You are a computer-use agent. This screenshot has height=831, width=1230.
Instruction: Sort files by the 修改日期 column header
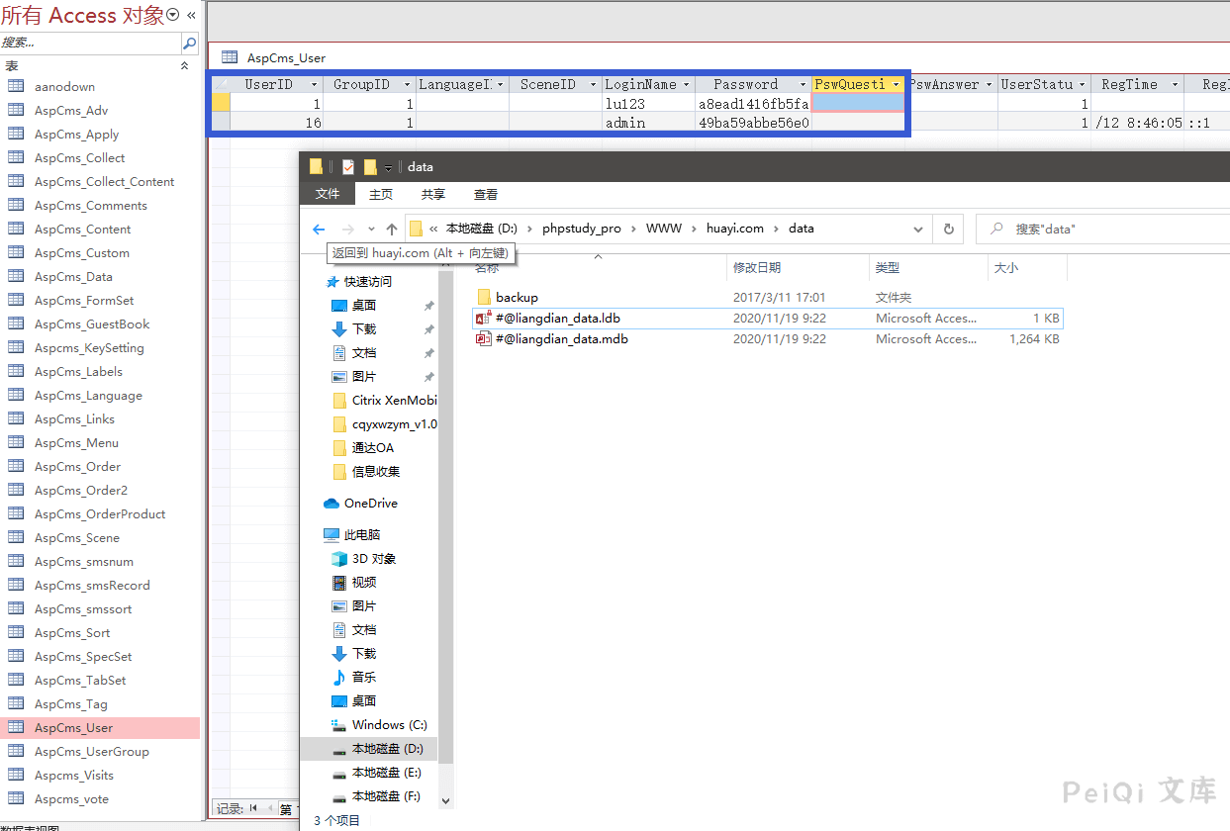[x=756, y=268]
